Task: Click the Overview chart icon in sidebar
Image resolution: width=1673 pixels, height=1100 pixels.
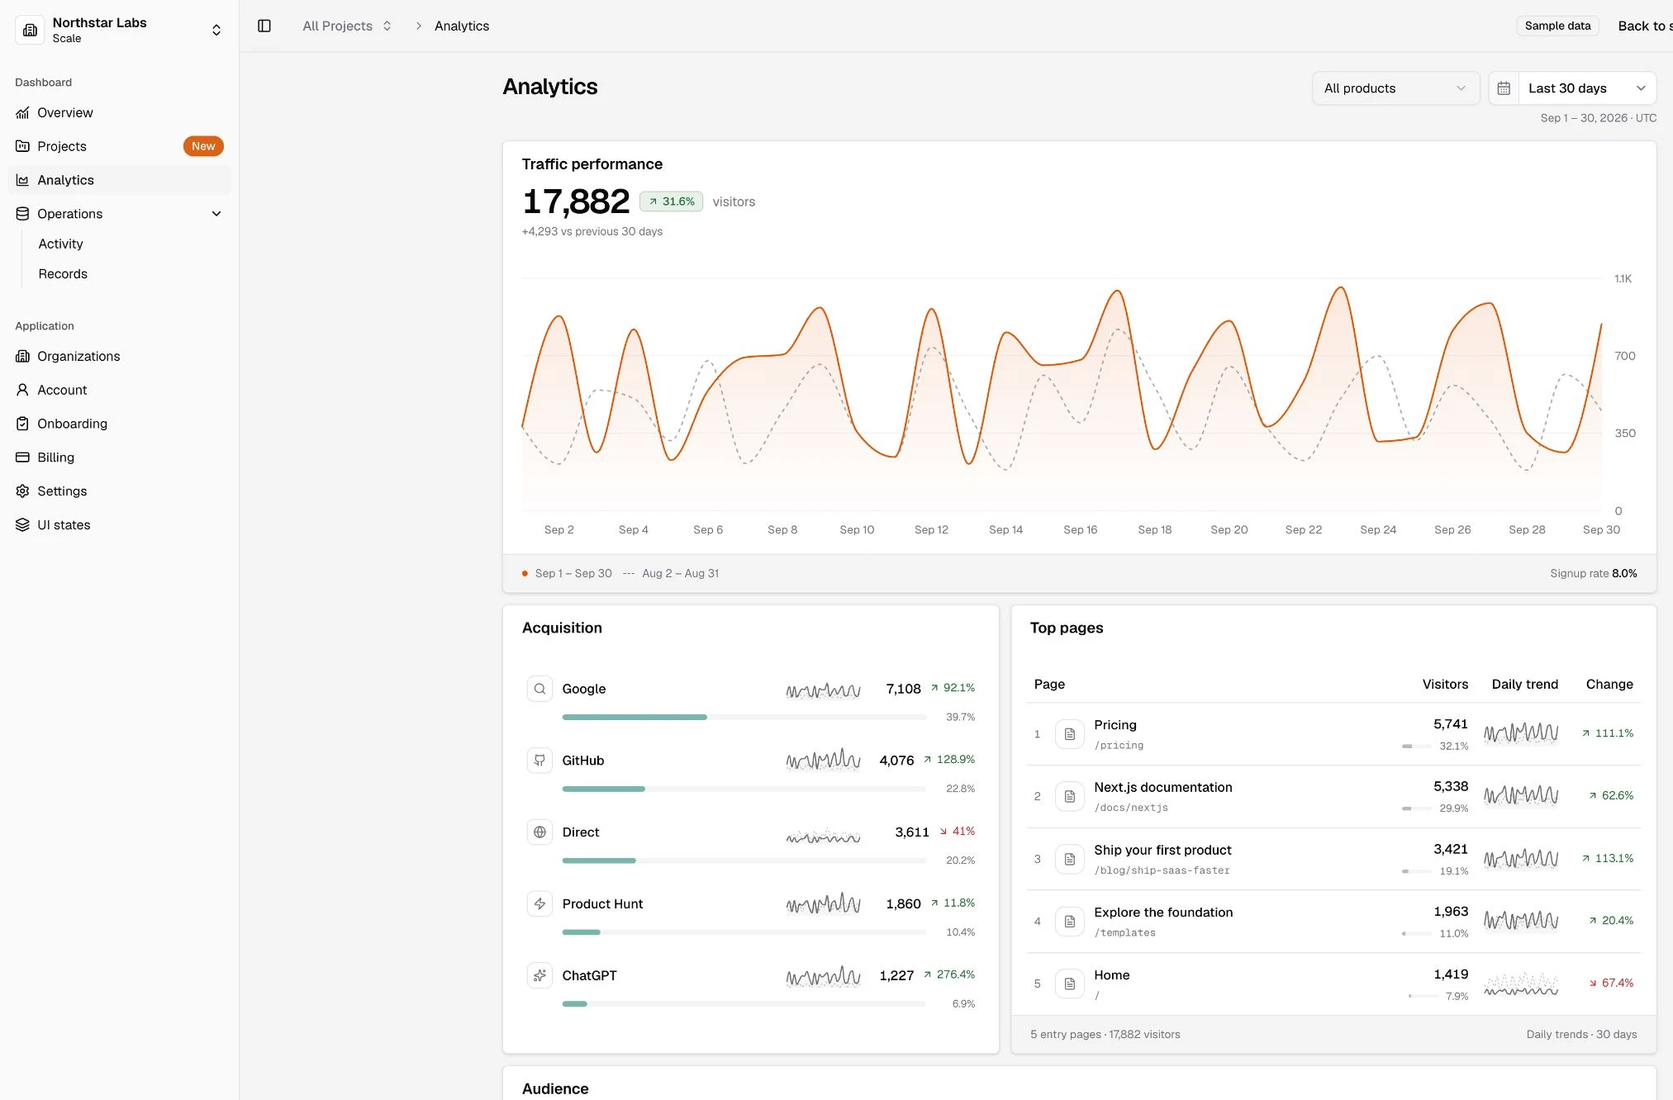Action: [22, 112]
